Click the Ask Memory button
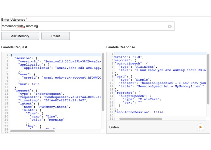The image size is (211, 150). pyautogui.click(x=20, y=36)
